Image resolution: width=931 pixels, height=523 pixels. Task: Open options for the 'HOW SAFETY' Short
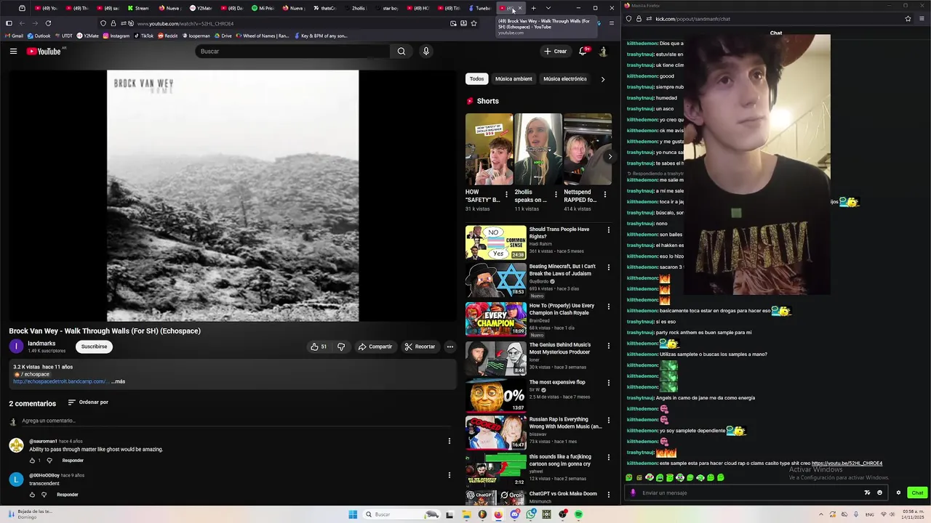(x=506, y=194)
